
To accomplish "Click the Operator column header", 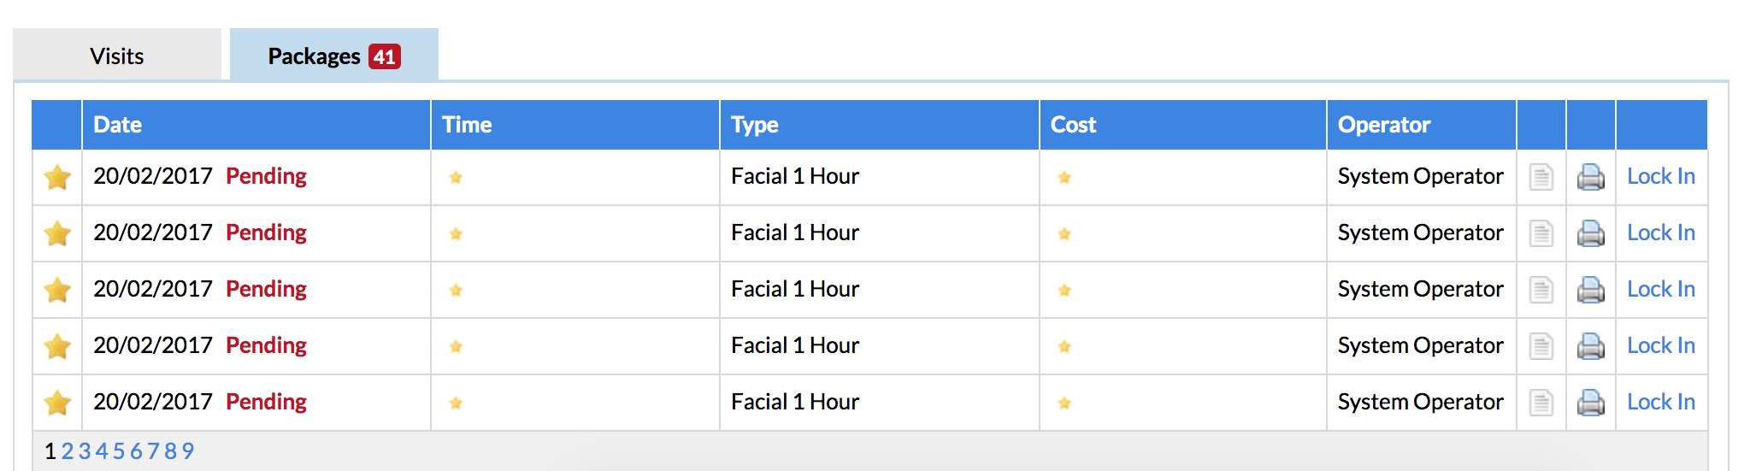I will click(1383, 125).
